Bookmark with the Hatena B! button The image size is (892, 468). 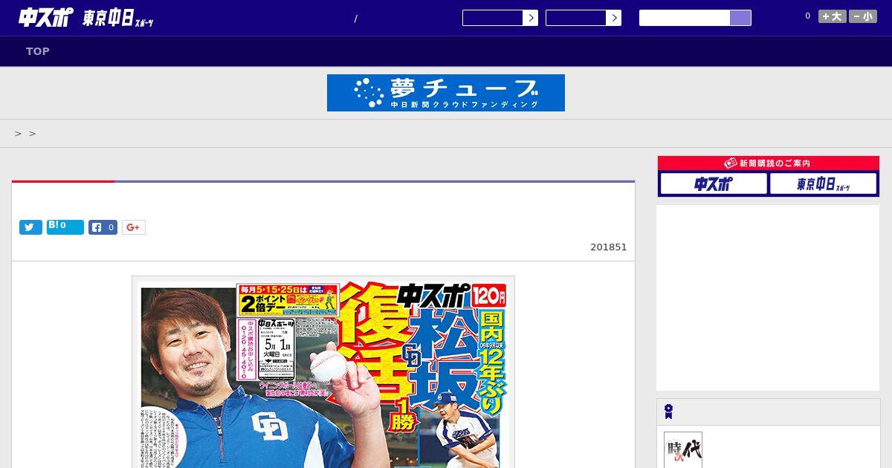(x=65, y=227)
